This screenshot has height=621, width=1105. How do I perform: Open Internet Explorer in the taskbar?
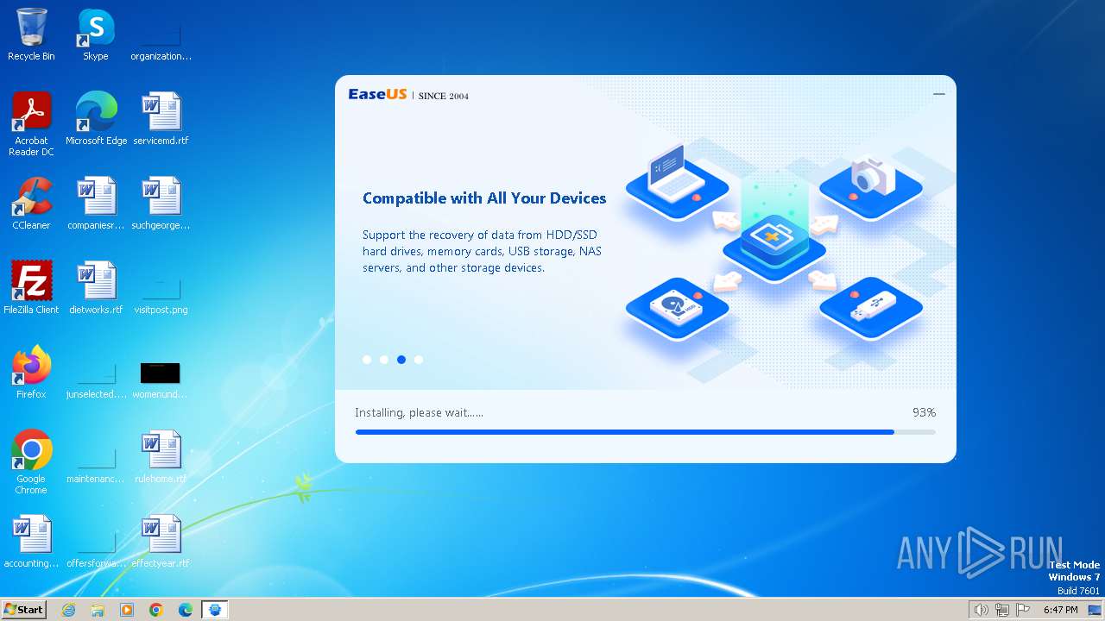point(69,610)
